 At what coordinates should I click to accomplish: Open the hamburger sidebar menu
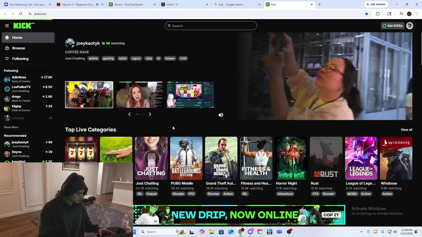tap(7, 26)
